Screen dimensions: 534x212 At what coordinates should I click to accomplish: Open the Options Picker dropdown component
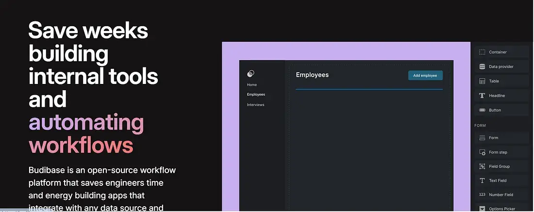[x=501, y=209]
